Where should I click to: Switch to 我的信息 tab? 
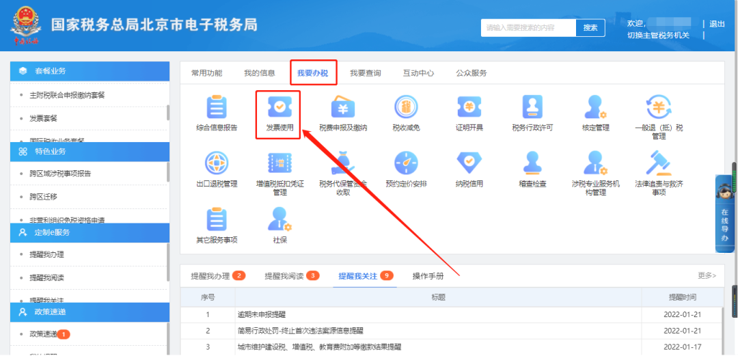[260, 73]
